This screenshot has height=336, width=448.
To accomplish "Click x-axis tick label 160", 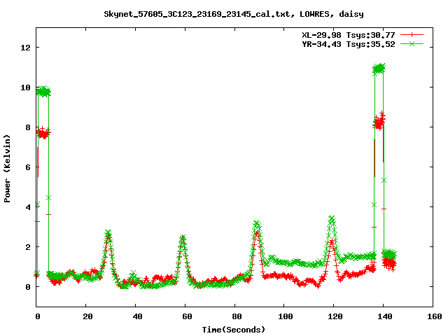I will pos(435,316).
